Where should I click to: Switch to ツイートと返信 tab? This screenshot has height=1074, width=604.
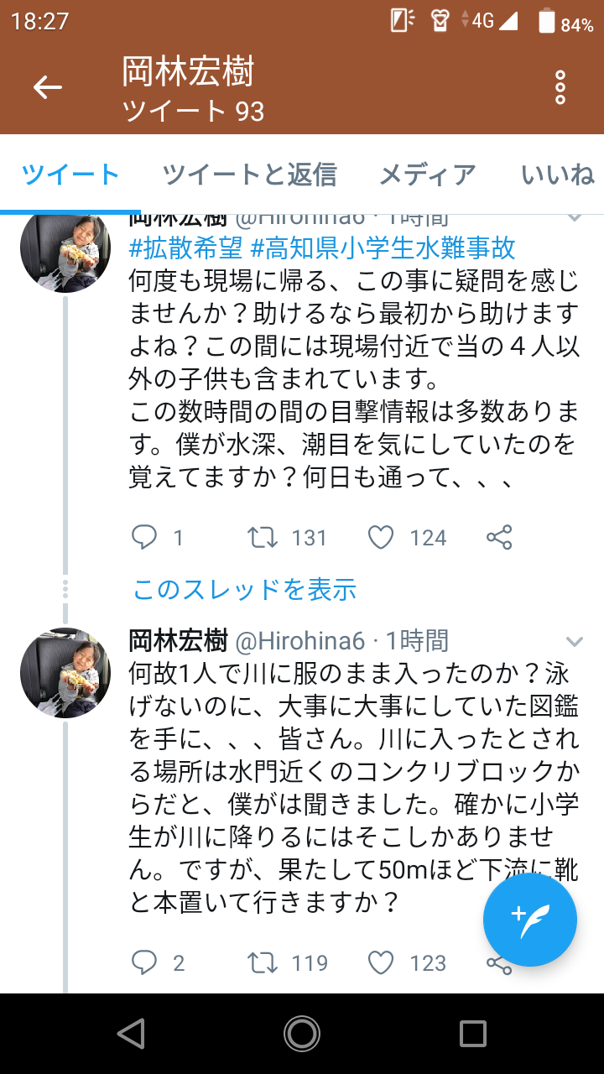point(249,175)
